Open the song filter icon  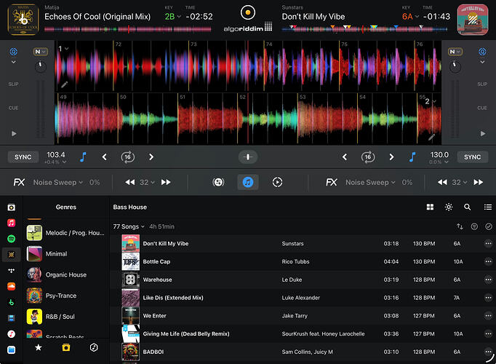coord(474,226)
